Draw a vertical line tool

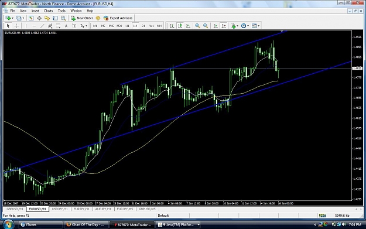[x=26, y=26]
